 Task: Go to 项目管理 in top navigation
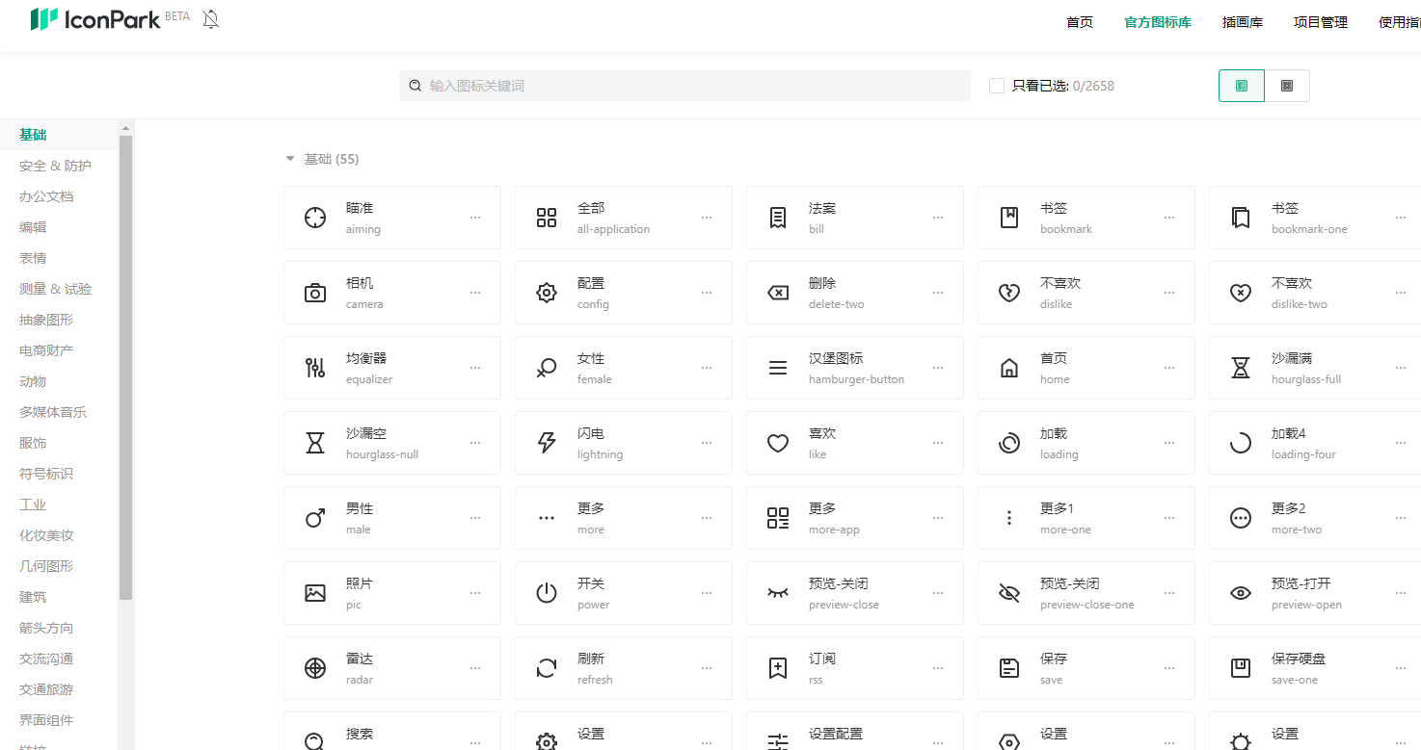tap(1320, 22)
